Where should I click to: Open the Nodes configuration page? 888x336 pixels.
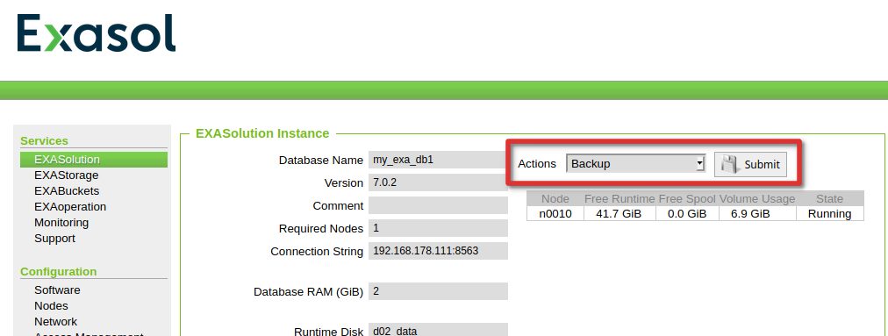51,306
